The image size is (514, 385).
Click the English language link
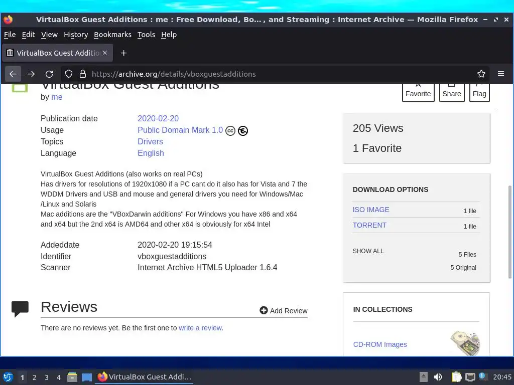(x=151, y=153)
